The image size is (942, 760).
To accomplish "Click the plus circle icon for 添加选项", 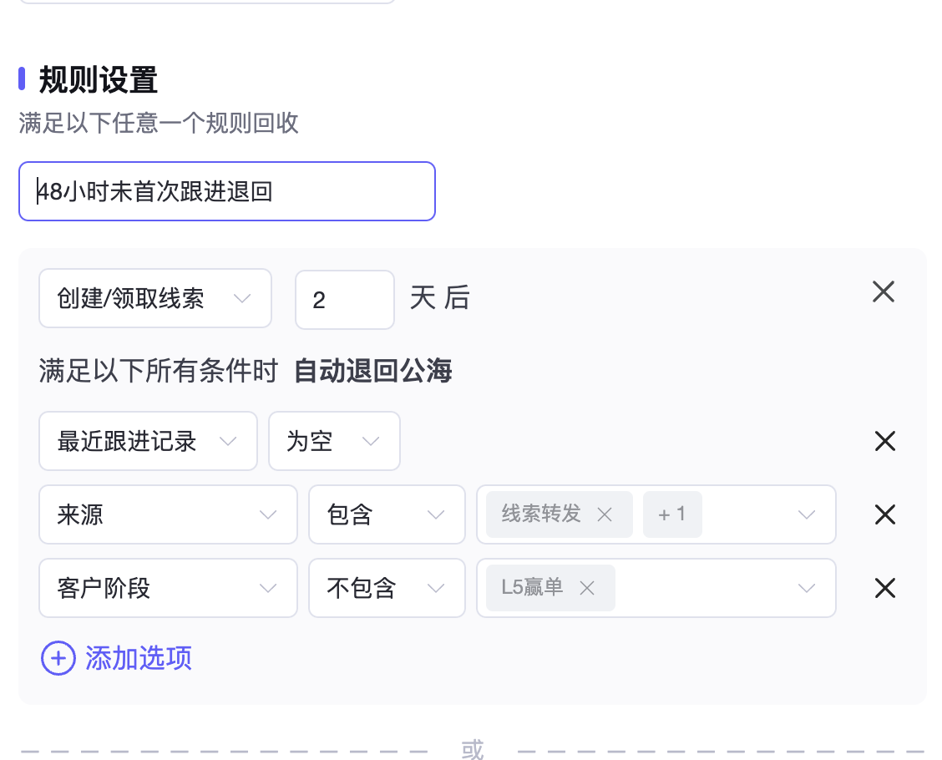I will point(58,658).
